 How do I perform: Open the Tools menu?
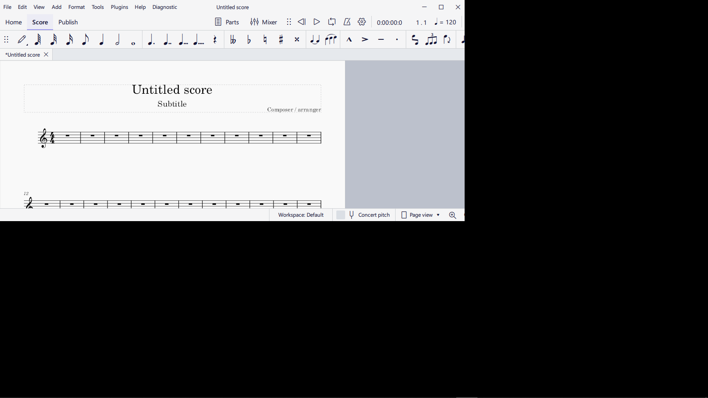coord(98,8)
